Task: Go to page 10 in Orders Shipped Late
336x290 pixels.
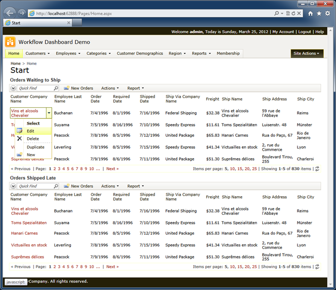Action: point(91,267)
